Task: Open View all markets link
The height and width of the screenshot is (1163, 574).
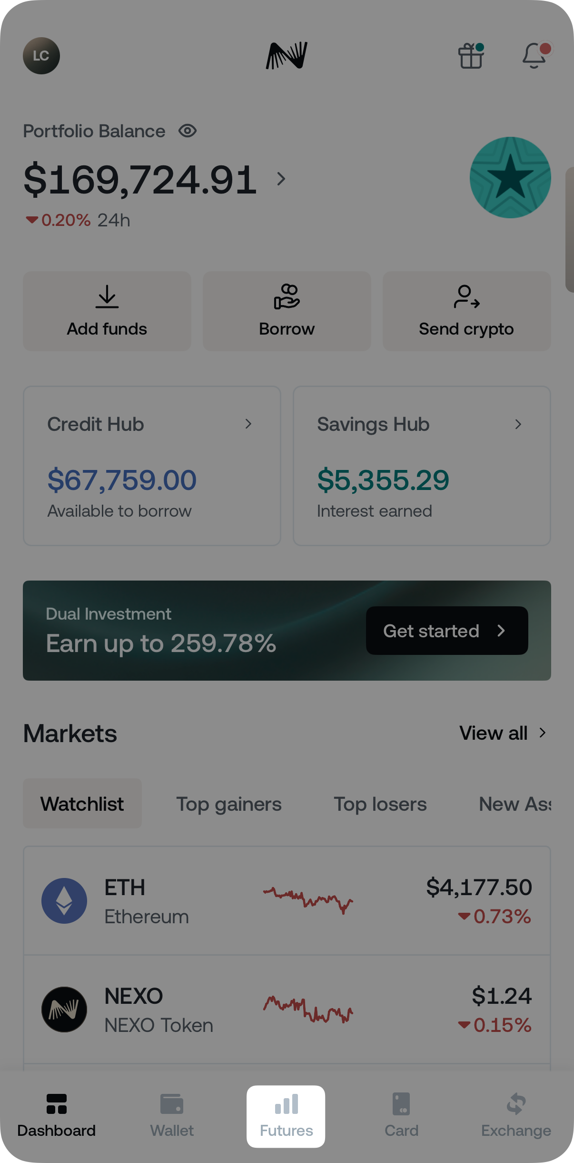Action: tap(502, 733)
